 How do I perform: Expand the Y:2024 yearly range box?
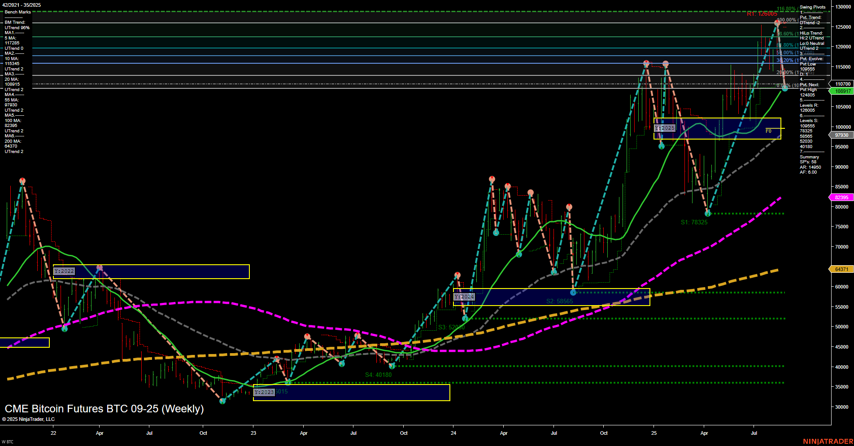[464, 297]
